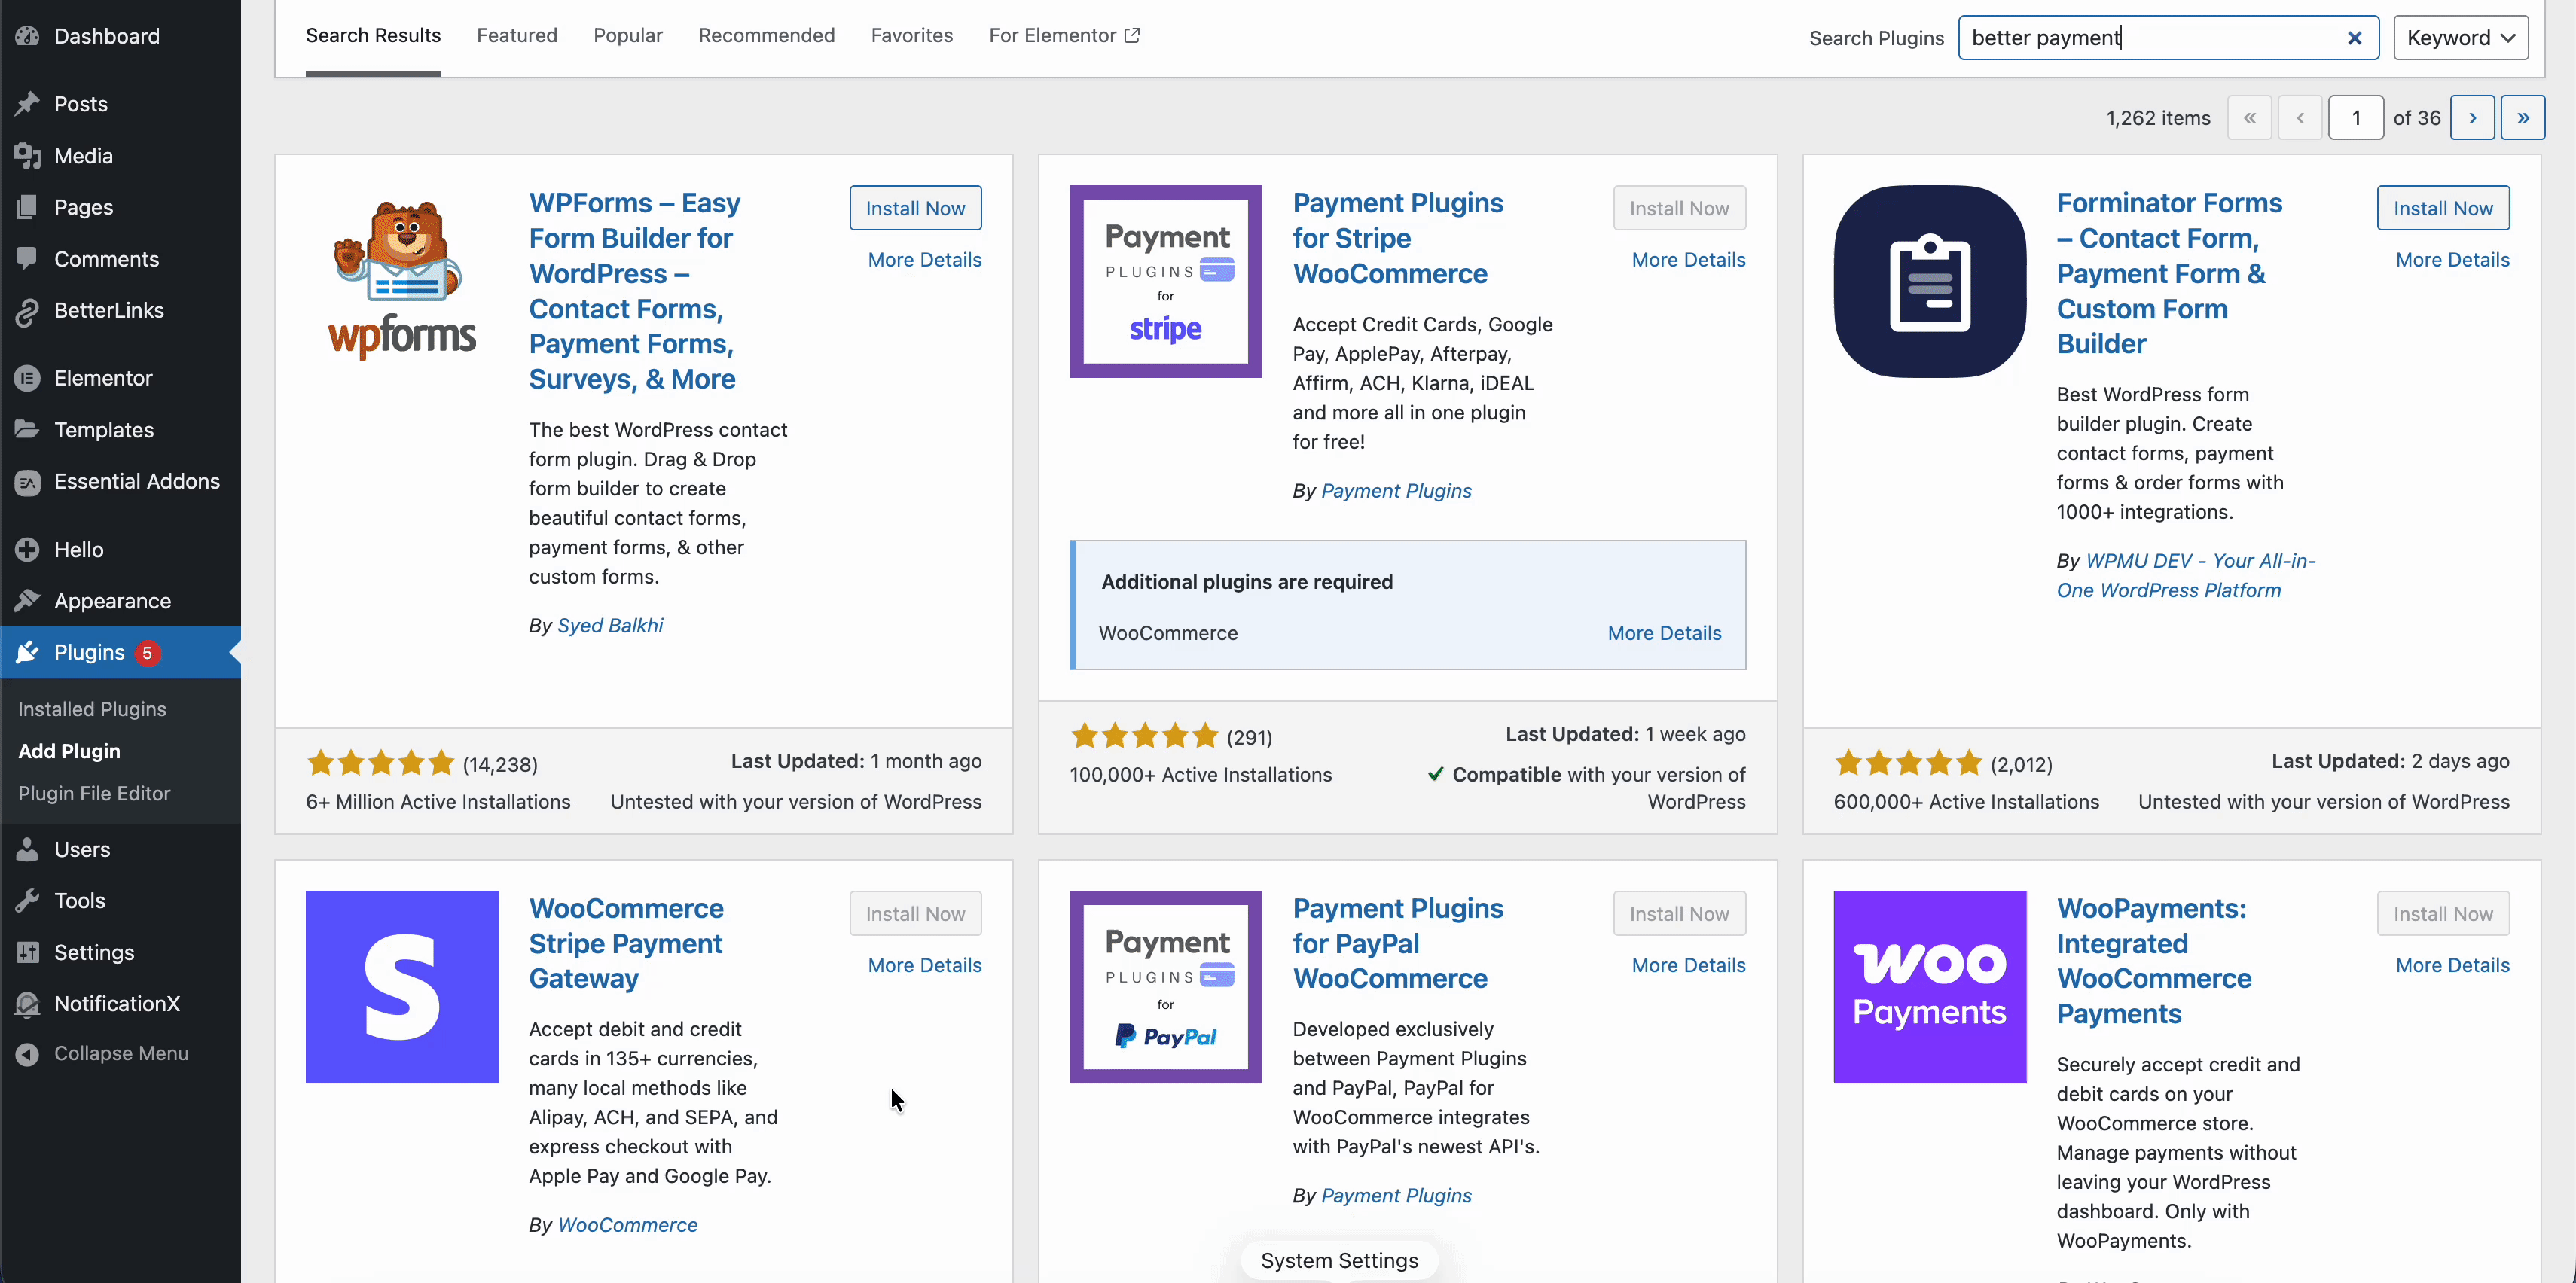Click the Users sidebar icon
This screenshot has width=2576, height=1283.
(x=28, y=849)
